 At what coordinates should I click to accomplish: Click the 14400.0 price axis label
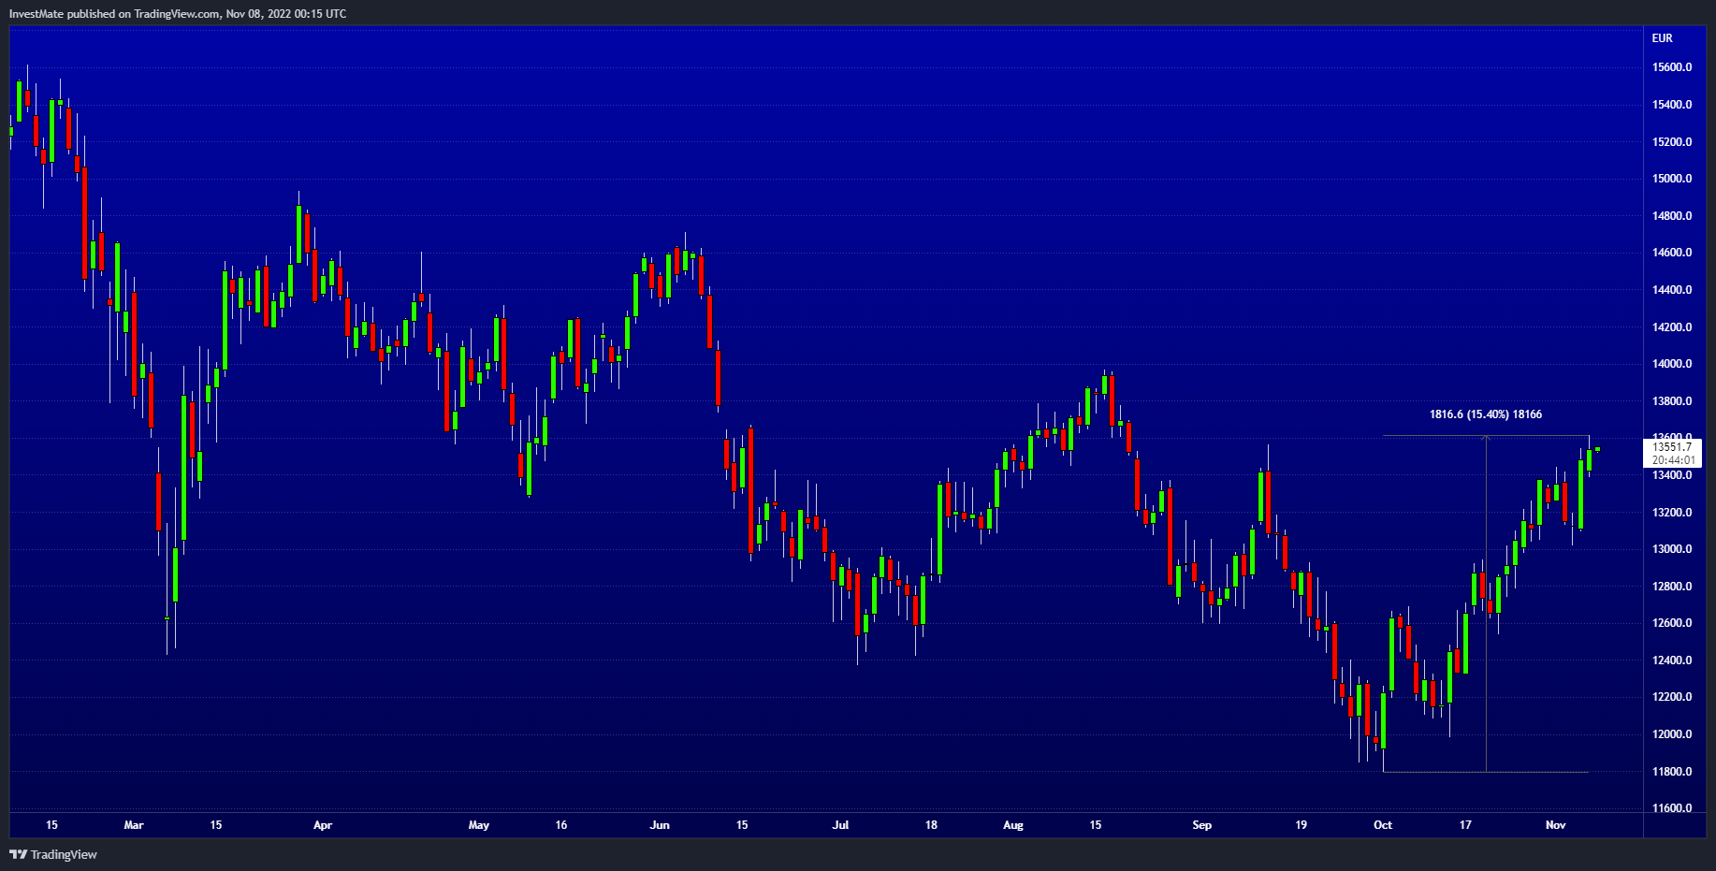tap(1672, 290)
